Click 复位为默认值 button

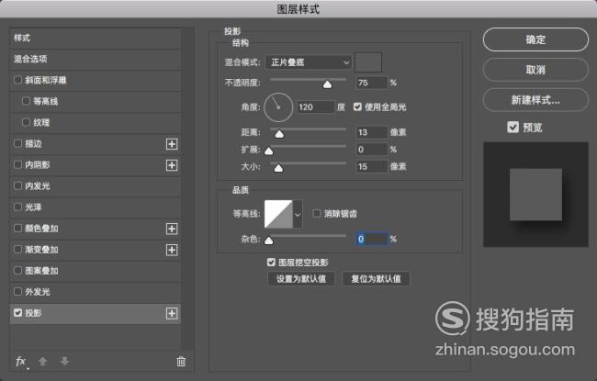click(x=377, y=278)
